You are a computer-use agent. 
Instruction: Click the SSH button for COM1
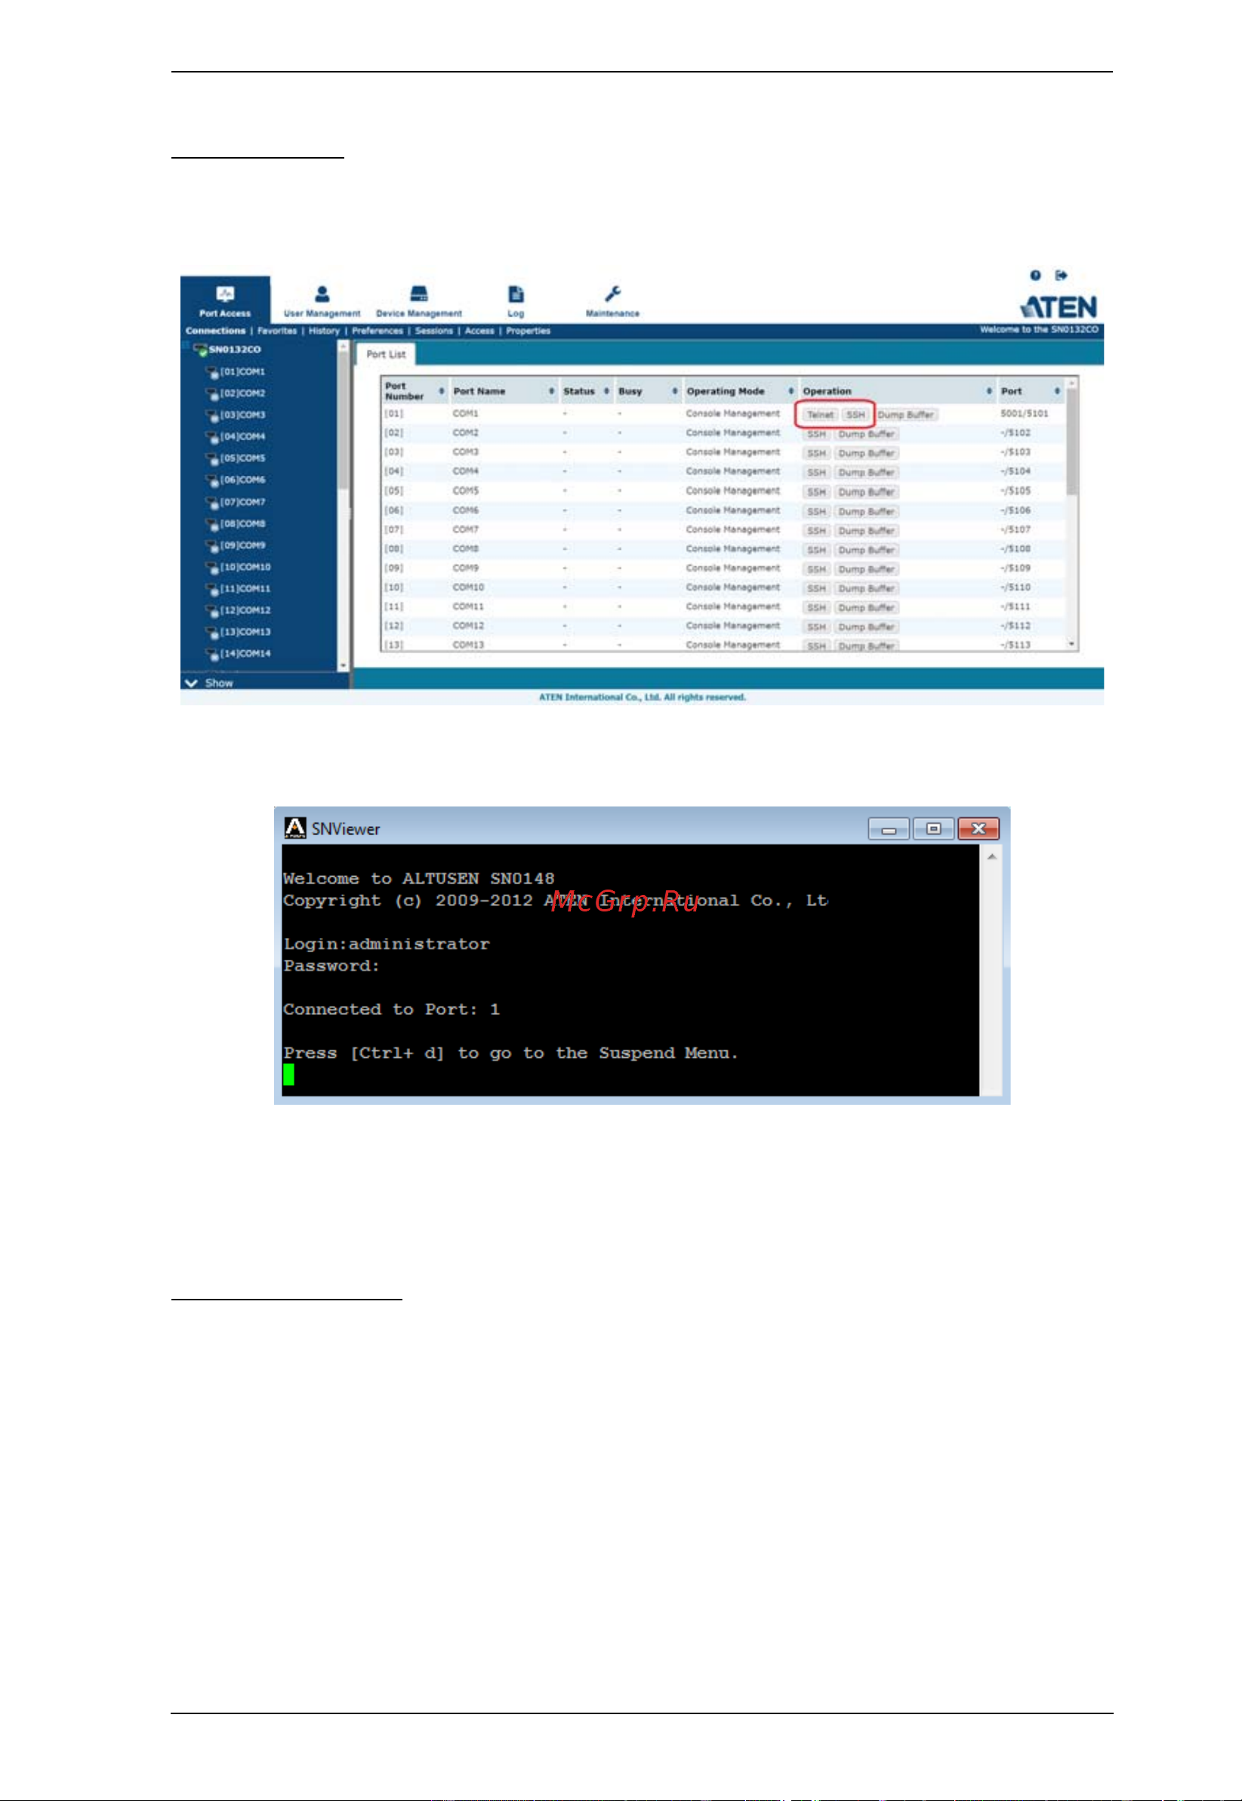(x=856, y=415)
